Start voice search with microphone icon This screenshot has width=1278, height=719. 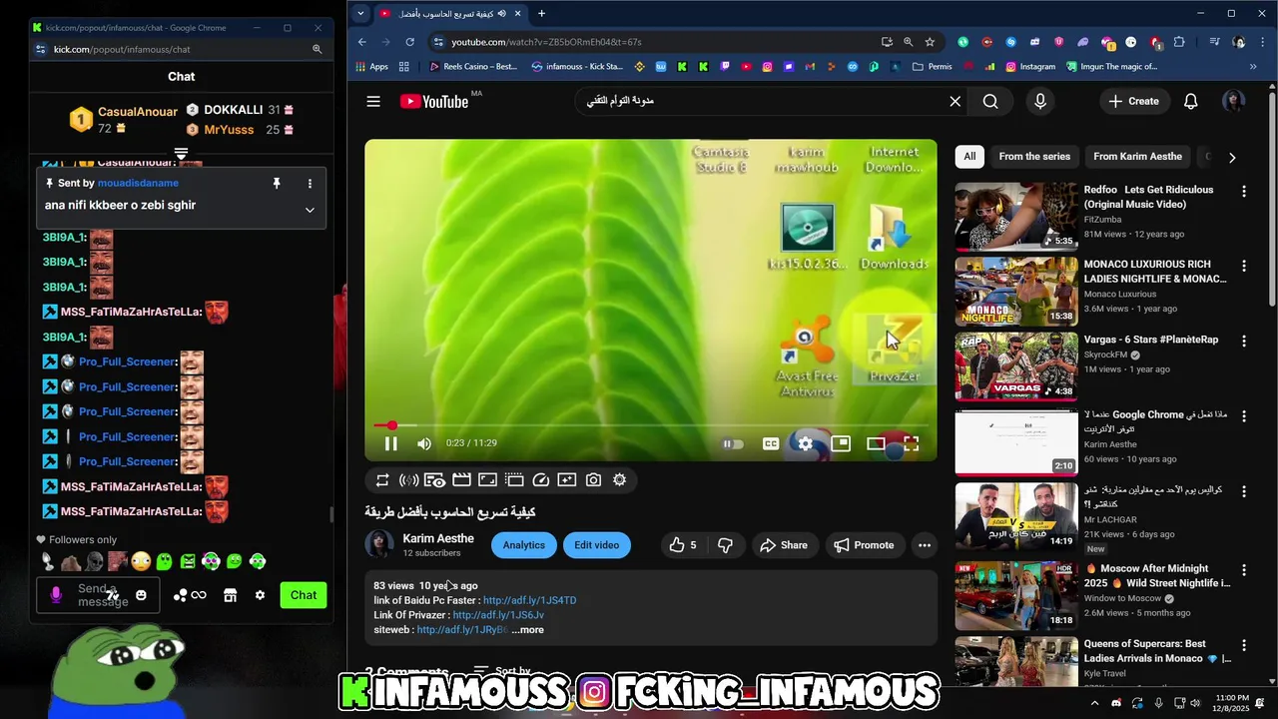coord(1040,101)
